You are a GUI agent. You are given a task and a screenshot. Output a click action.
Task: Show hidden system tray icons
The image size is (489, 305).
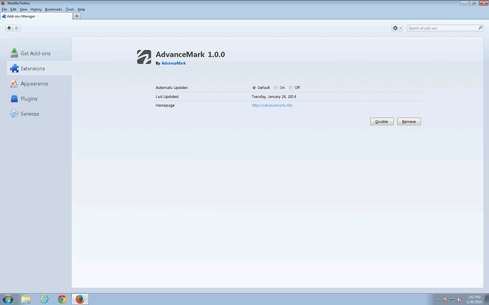[x=438, y=299]
